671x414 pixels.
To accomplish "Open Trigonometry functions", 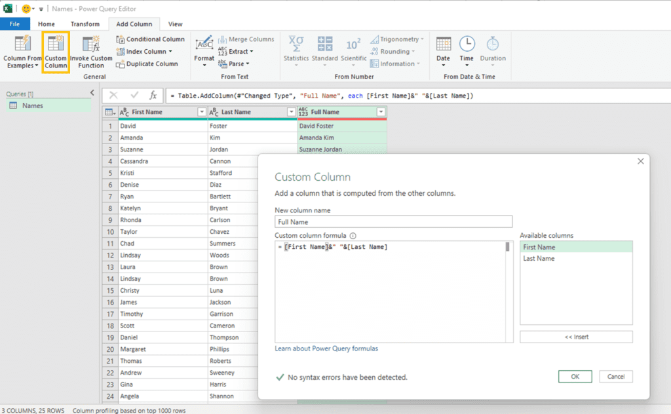I will point(396,39).
